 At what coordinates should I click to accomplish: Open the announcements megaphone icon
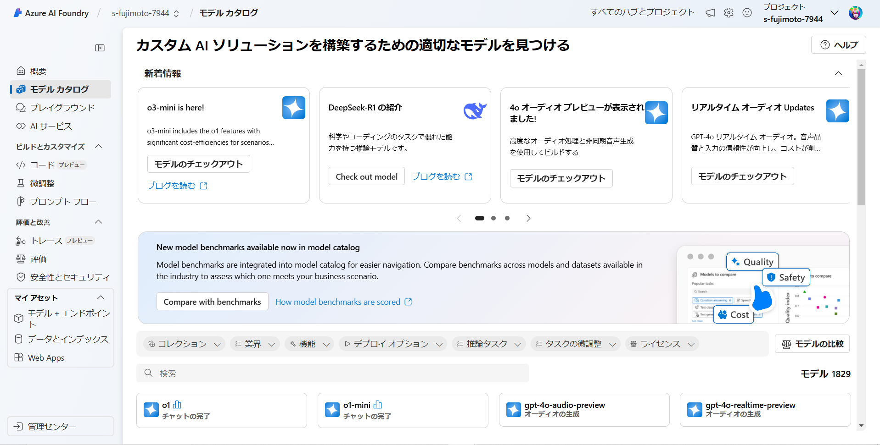[x=710, y=13]
